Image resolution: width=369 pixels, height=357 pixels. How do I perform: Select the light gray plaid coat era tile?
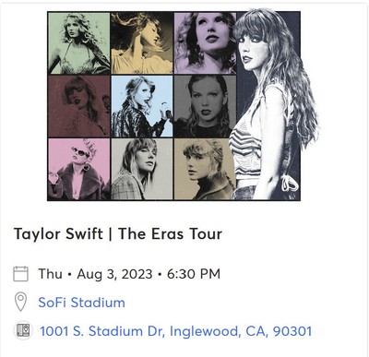(x=142, y=169)
